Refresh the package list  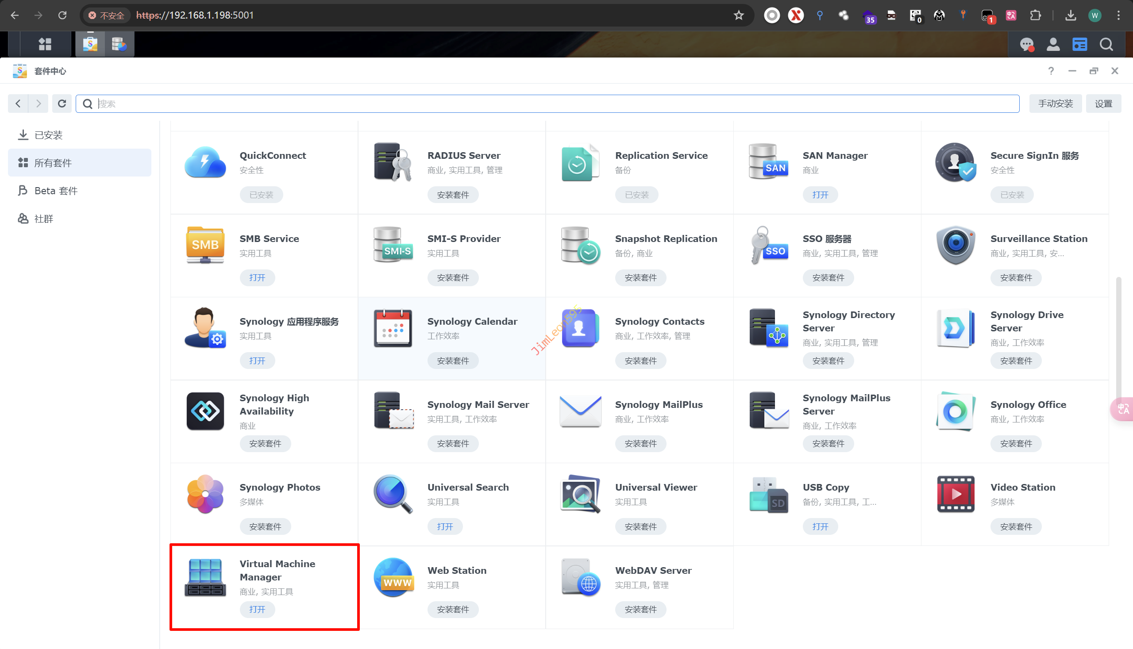pos(62,104)
